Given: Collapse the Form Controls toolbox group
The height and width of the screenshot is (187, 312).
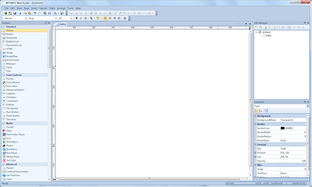Looking at the screenshot, I should (x=4, y=75).
